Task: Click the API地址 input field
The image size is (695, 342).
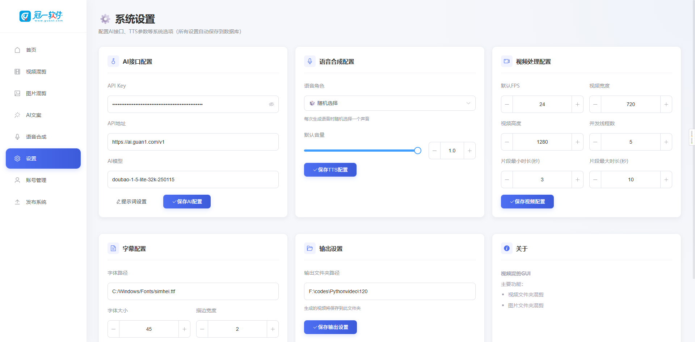Action: point(193,142)
